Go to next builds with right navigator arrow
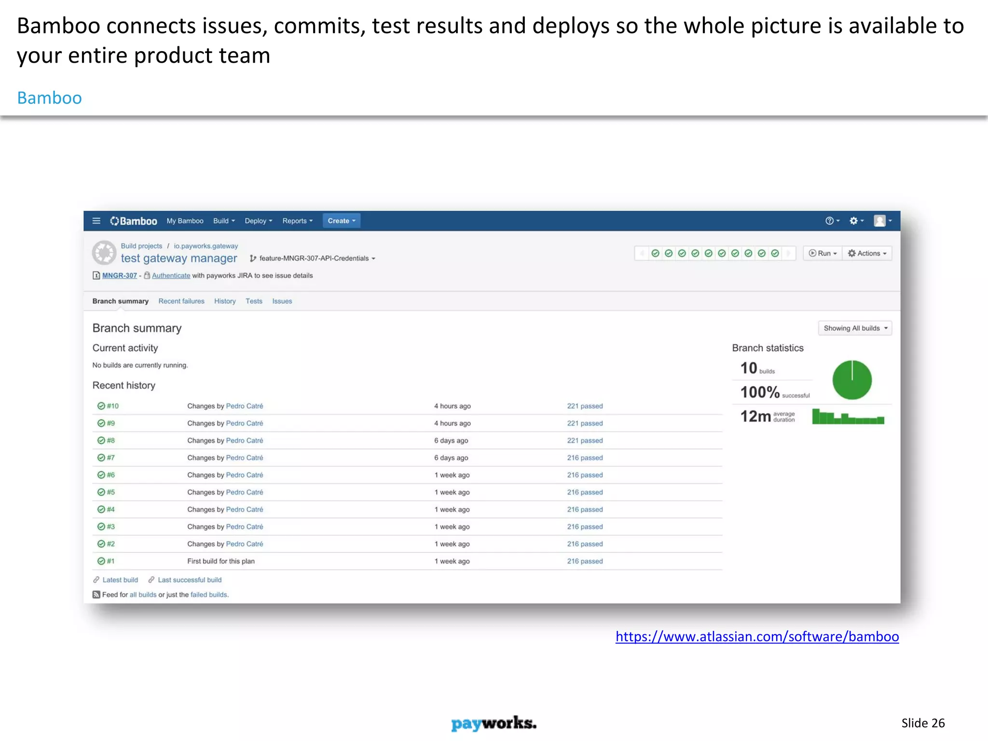Screen dimensions: 988x741 (x=788, y=253)
